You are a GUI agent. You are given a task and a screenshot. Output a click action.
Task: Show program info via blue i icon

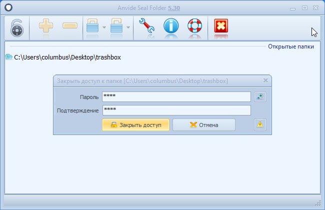point(171,25)
